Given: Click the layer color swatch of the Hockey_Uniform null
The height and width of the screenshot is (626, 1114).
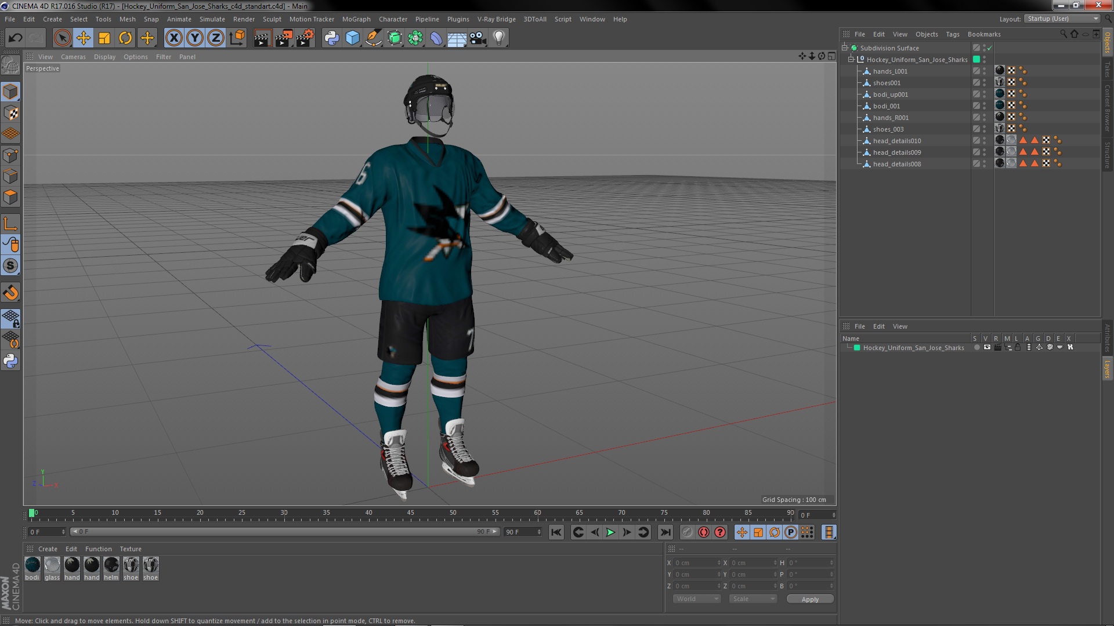Looking at the screenshot, I should pos(976,60).
